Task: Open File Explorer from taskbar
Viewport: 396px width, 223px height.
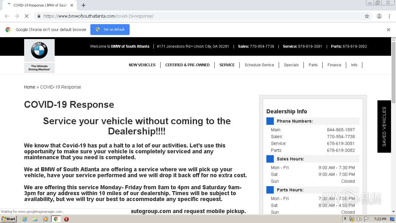Action: [x=35, y=219]
